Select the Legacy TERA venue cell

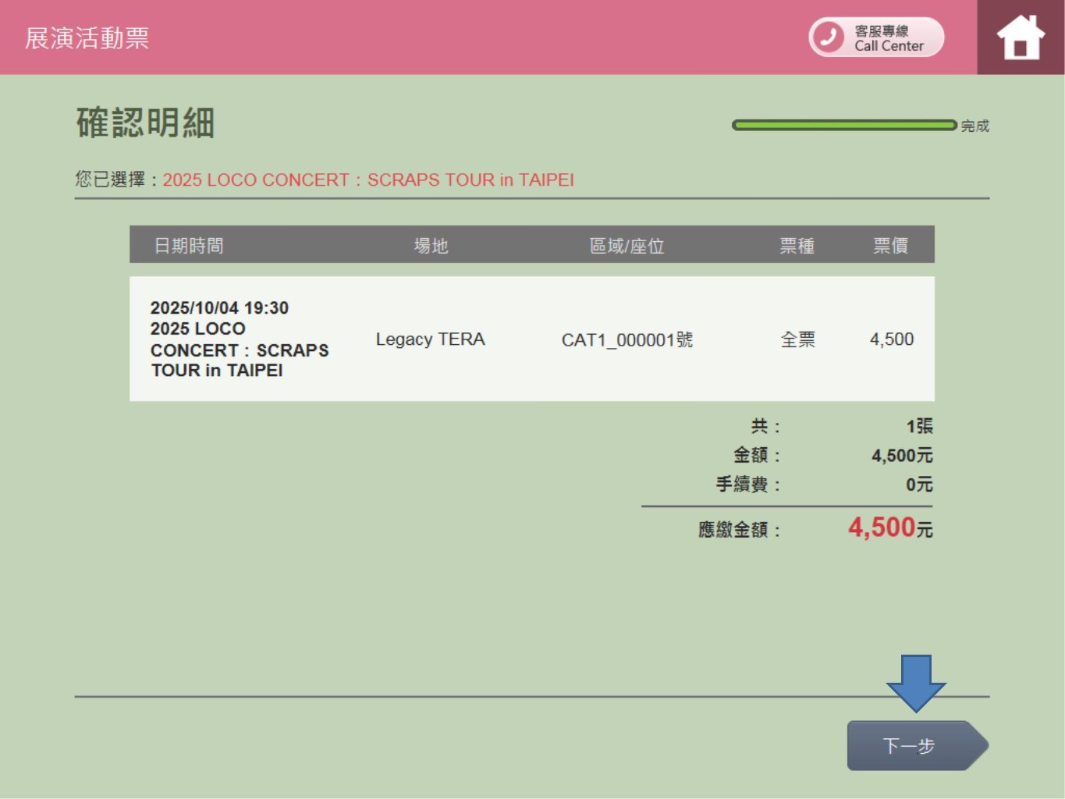pos(430,339)
